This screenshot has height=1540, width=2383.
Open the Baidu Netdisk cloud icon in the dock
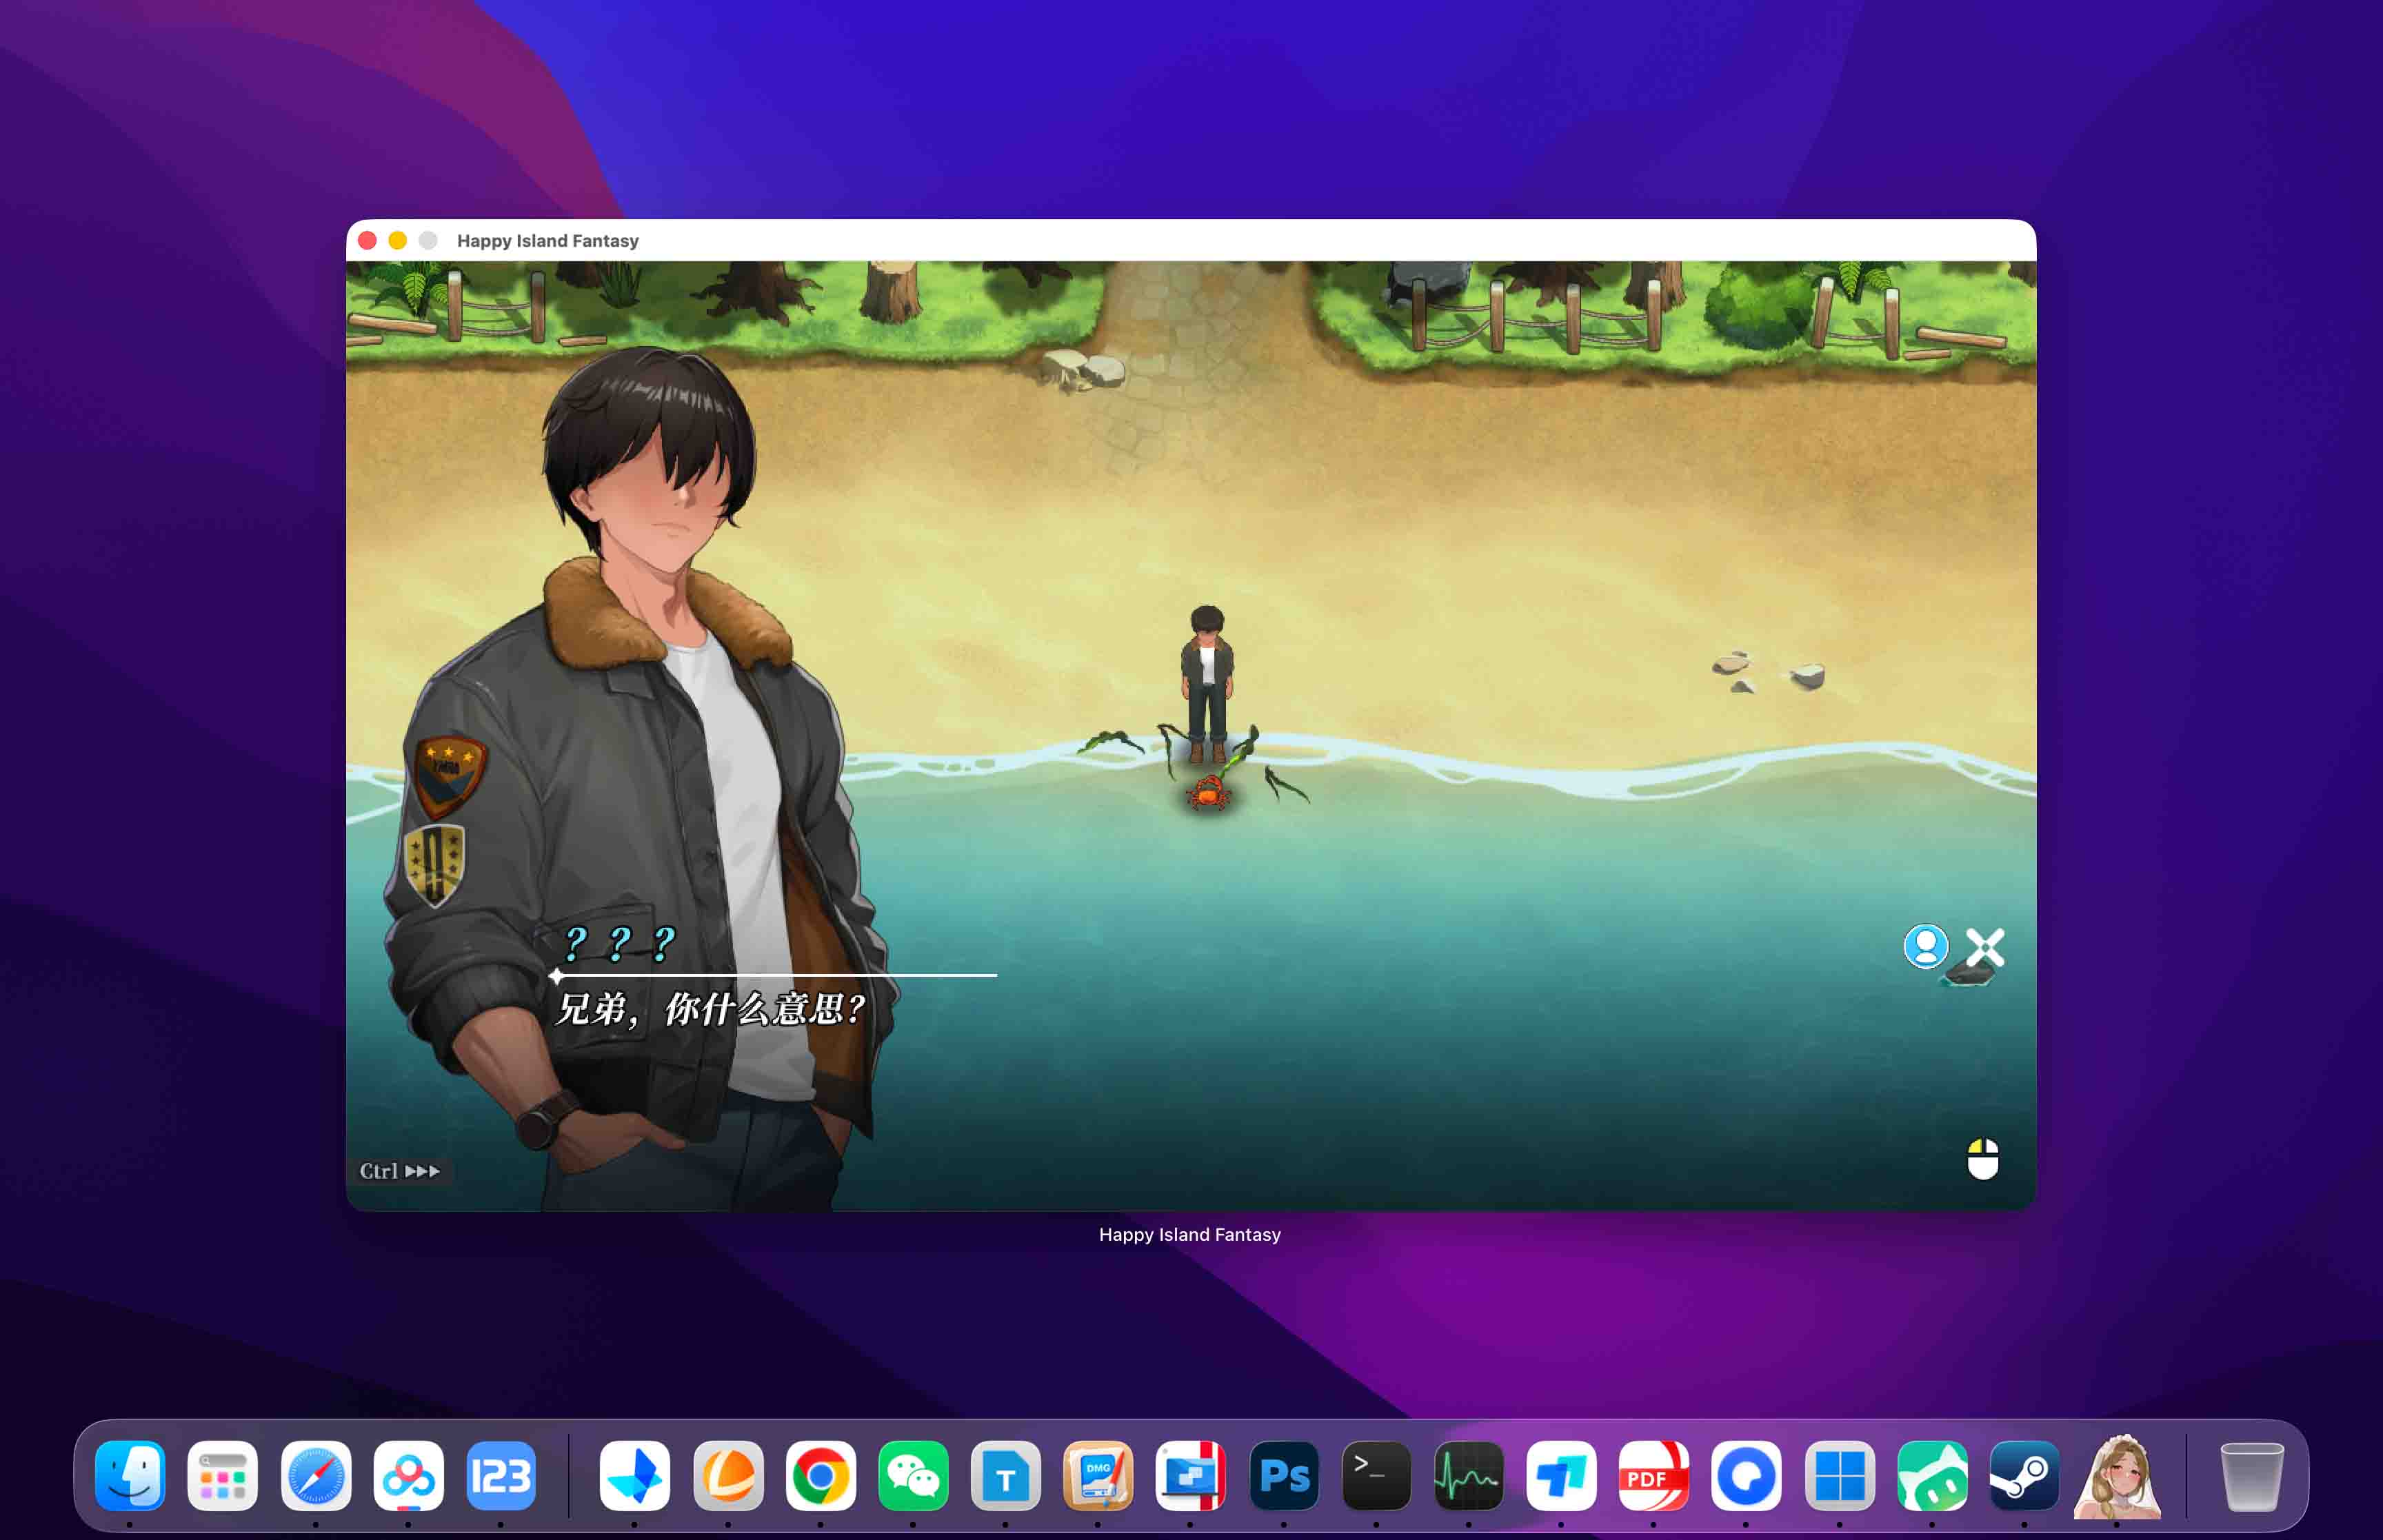[408, 1475]
